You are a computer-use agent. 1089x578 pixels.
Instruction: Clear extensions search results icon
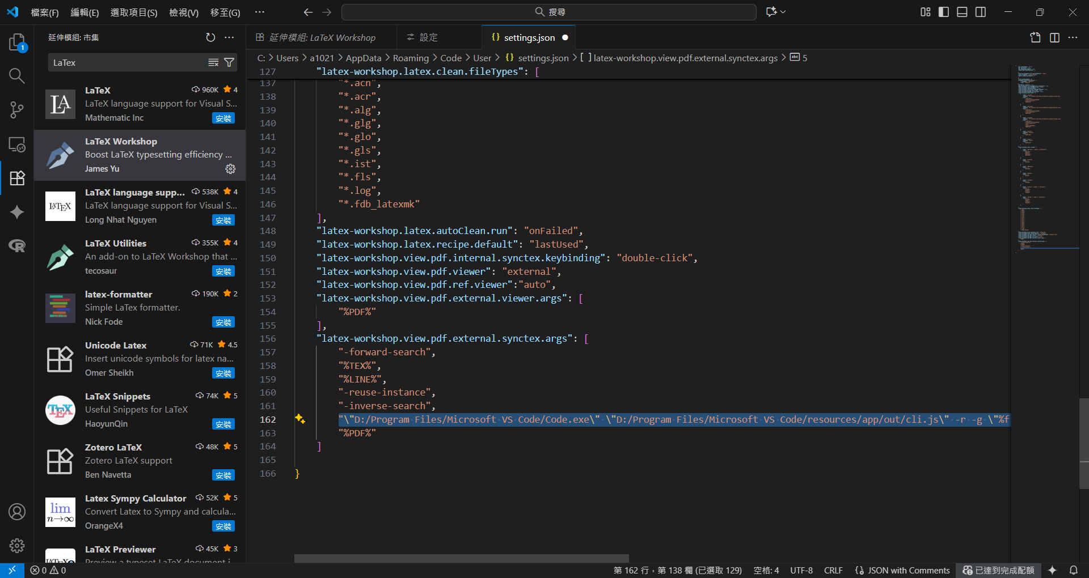(213, 63)
